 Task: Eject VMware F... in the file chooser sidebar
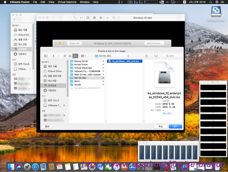coord(64,105)
